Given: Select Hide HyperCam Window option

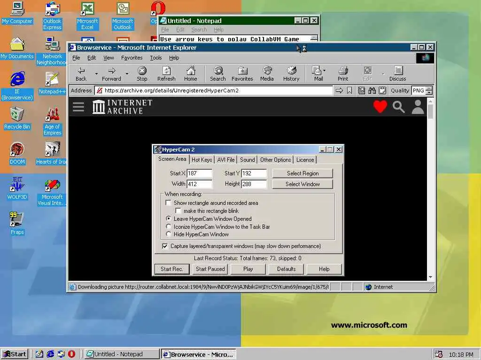Looking at the screenshot, I should [169, 234].
